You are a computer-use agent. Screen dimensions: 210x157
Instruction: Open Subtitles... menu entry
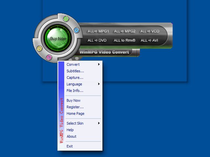pos(83,71)
